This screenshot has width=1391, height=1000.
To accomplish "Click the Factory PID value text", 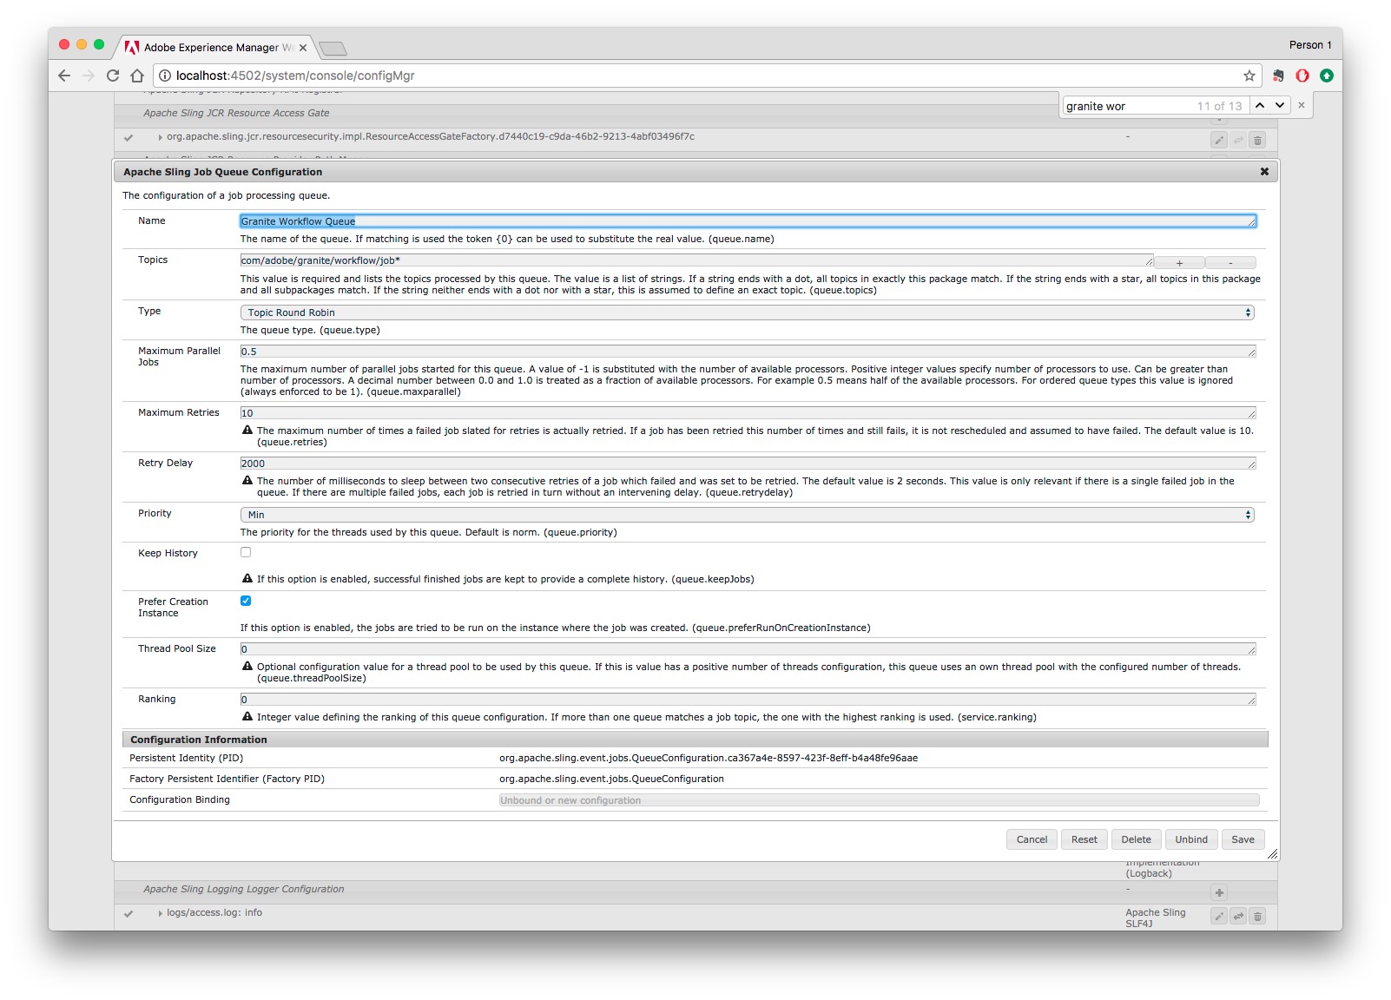I will [x=611, y=779].
